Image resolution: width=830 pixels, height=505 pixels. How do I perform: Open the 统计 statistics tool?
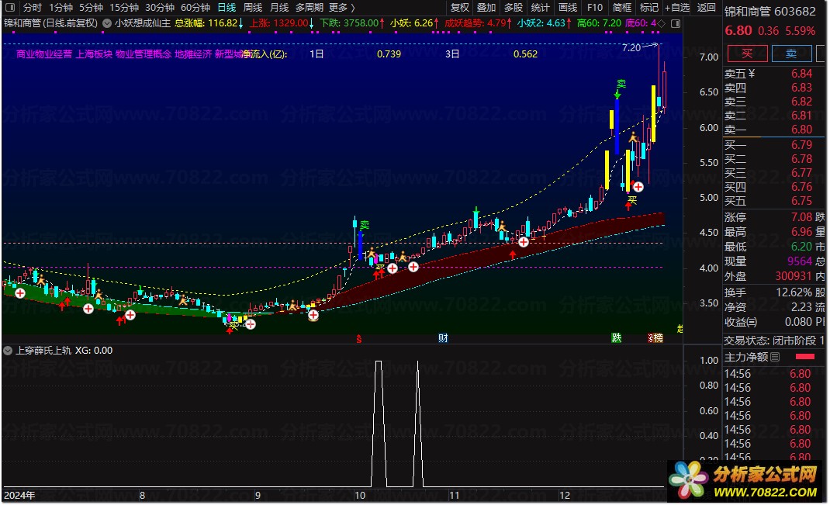pyautogui.click(x=540, y=8)
